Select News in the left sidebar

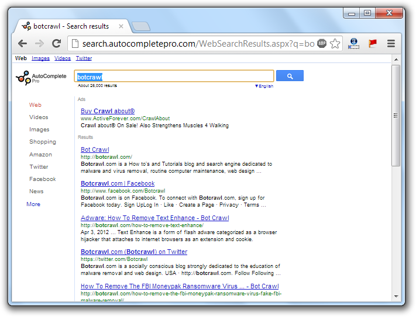pos(36,191)
